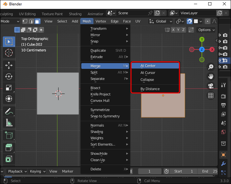
Task: Toggle the camera view icon
Action: click(x=211, y=86)
